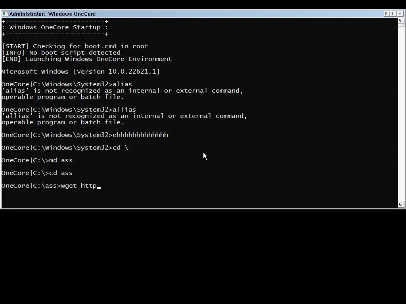Screen dimensions: 406x304
Task: Click the 'Windows OneCore Startup' banner text
Action: pos(55,27)
